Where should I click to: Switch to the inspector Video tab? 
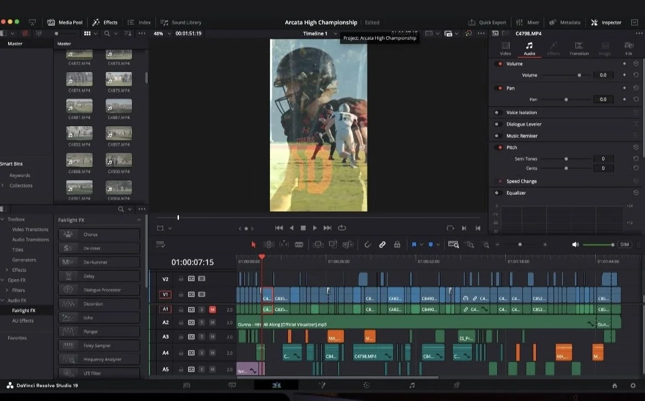click(505, 49)
